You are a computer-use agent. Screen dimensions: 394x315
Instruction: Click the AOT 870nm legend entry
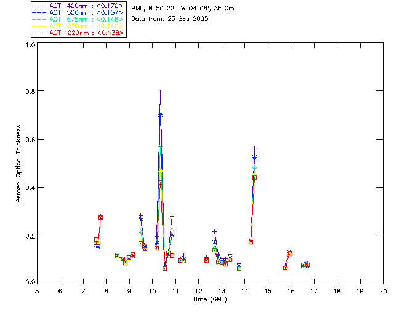78,26
